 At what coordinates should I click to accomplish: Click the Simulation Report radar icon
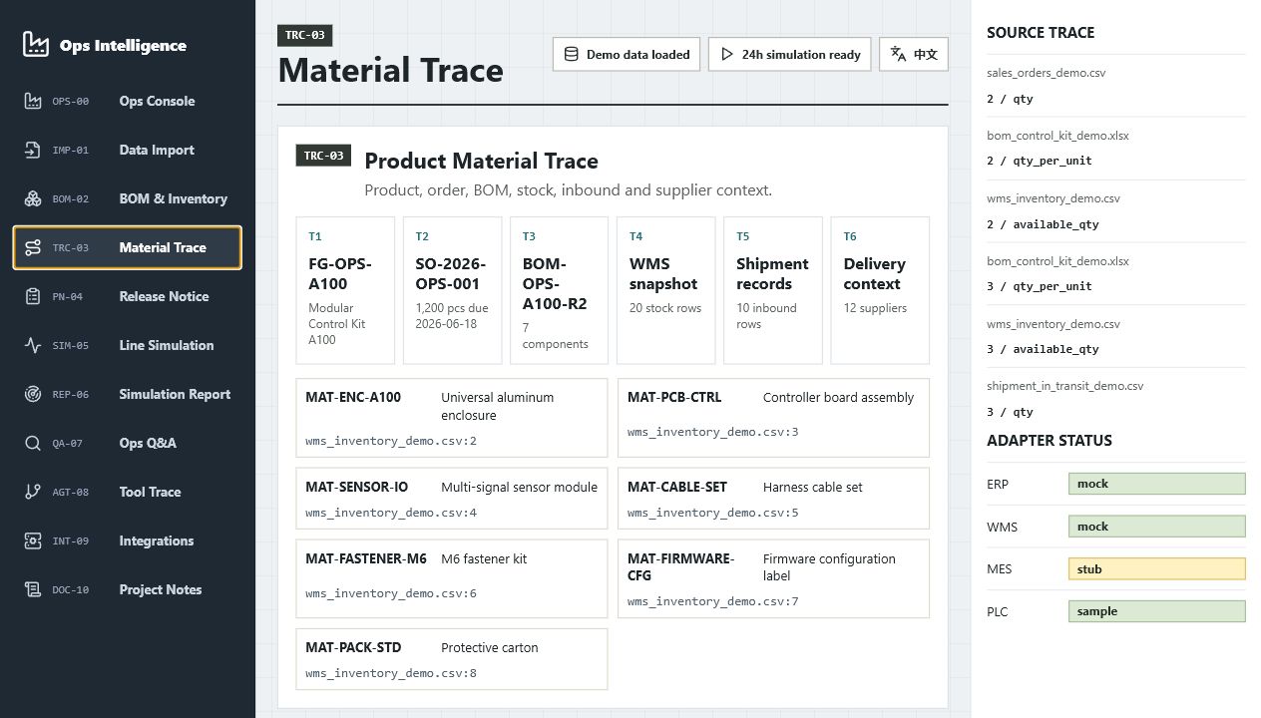tap(33, 394)
